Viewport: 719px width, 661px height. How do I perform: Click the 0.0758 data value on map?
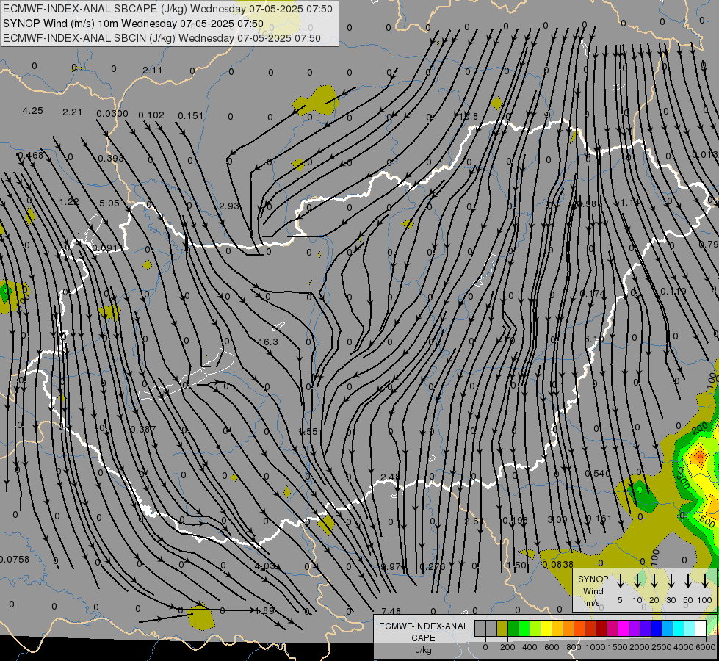[14, 559]
